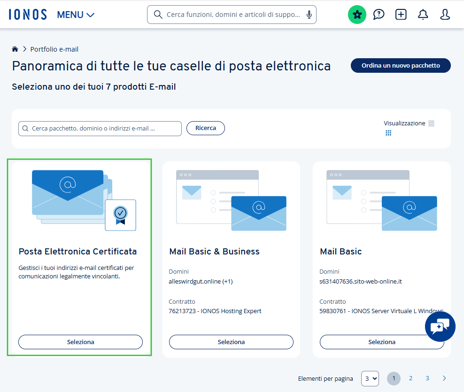Go to pagination page 1
The image size is (464, 392).
(x=394, y=378)
